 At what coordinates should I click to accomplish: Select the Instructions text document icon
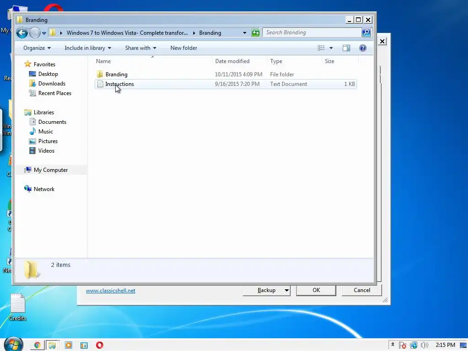pyautogui.click(x=100, y=84)
